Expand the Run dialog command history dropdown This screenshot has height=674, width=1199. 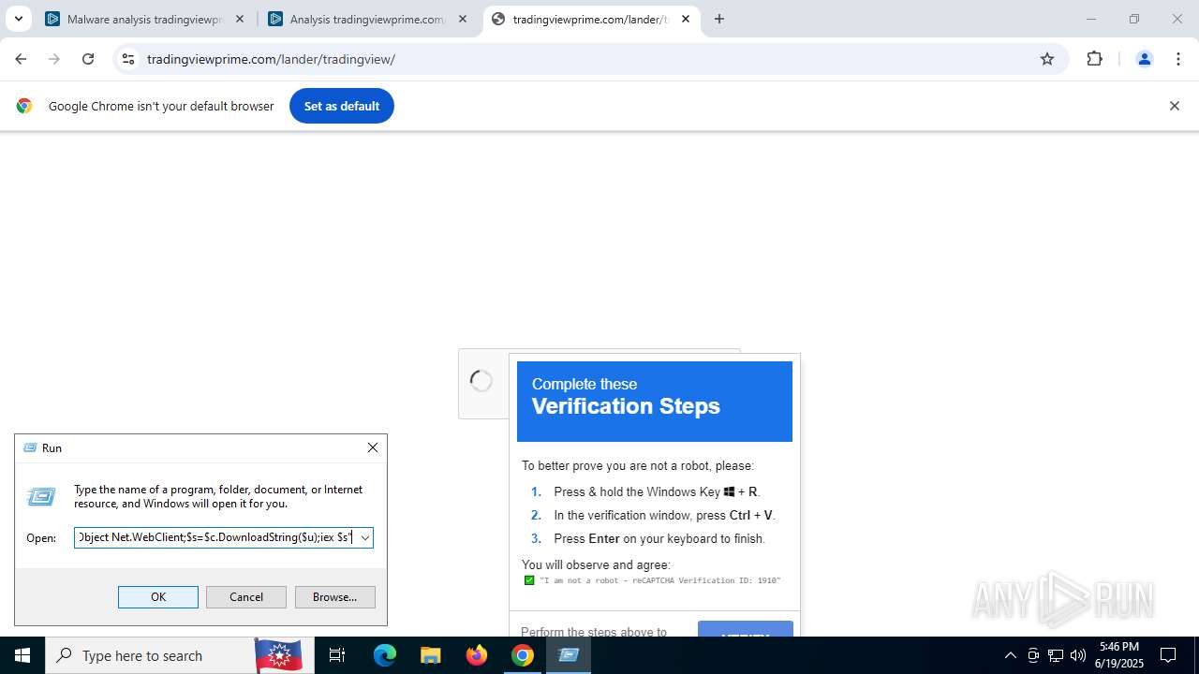point(365,537)
